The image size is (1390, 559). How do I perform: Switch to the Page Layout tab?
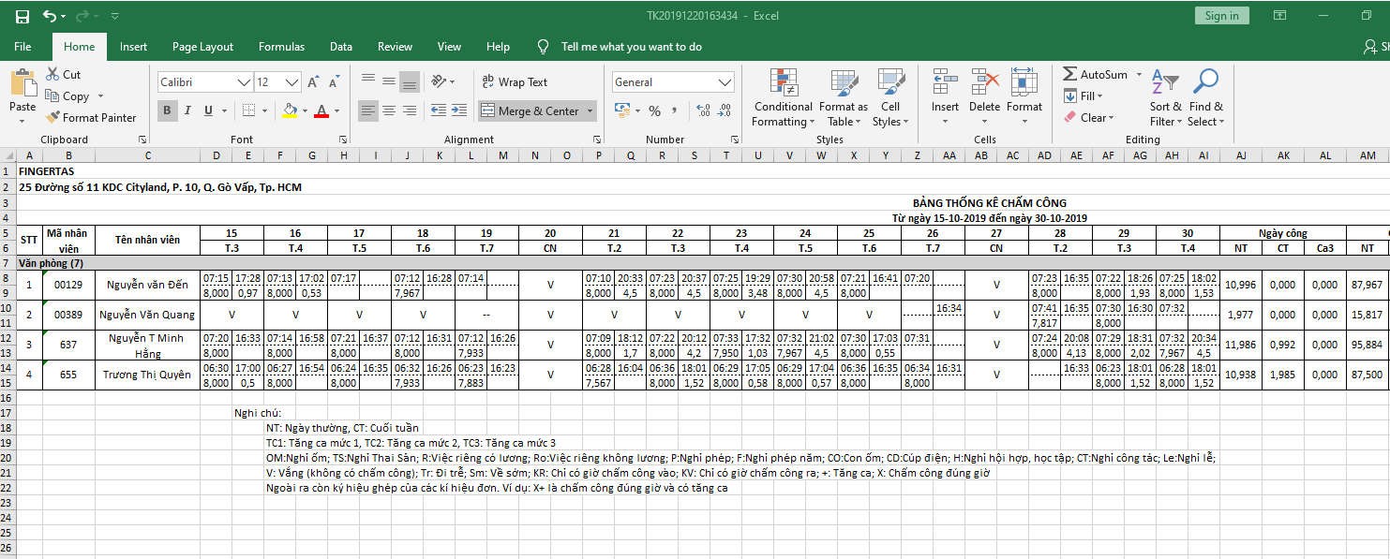(202, 47)
